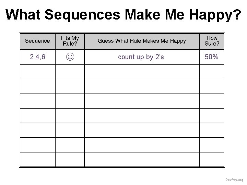The width and height of the screenshot is (247, 185).
Task: Click empty rule guess cell in second row
Action: click(142, 72)
